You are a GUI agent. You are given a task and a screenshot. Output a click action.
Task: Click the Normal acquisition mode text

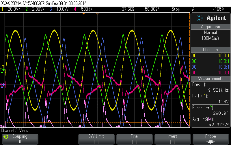pos(210,32)
